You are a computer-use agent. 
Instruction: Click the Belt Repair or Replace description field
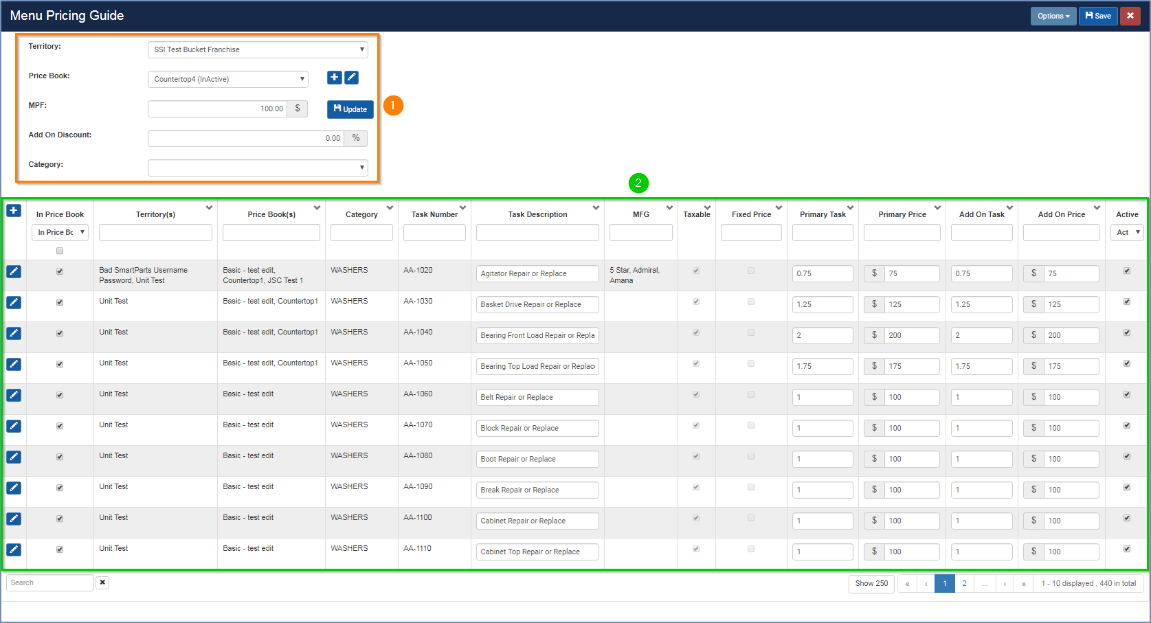pos(537,397)
